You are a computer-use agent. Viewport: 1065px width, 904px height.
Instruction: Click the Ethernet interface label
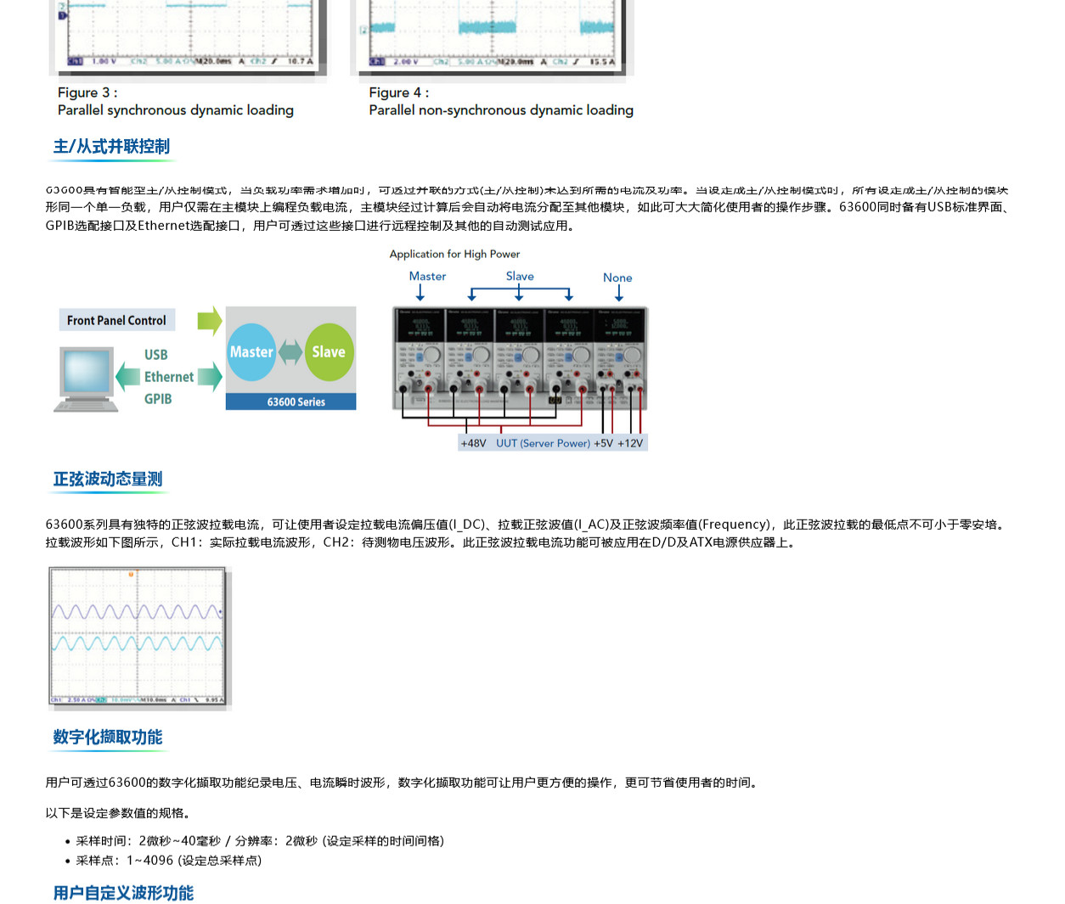[x=169, y=377]
